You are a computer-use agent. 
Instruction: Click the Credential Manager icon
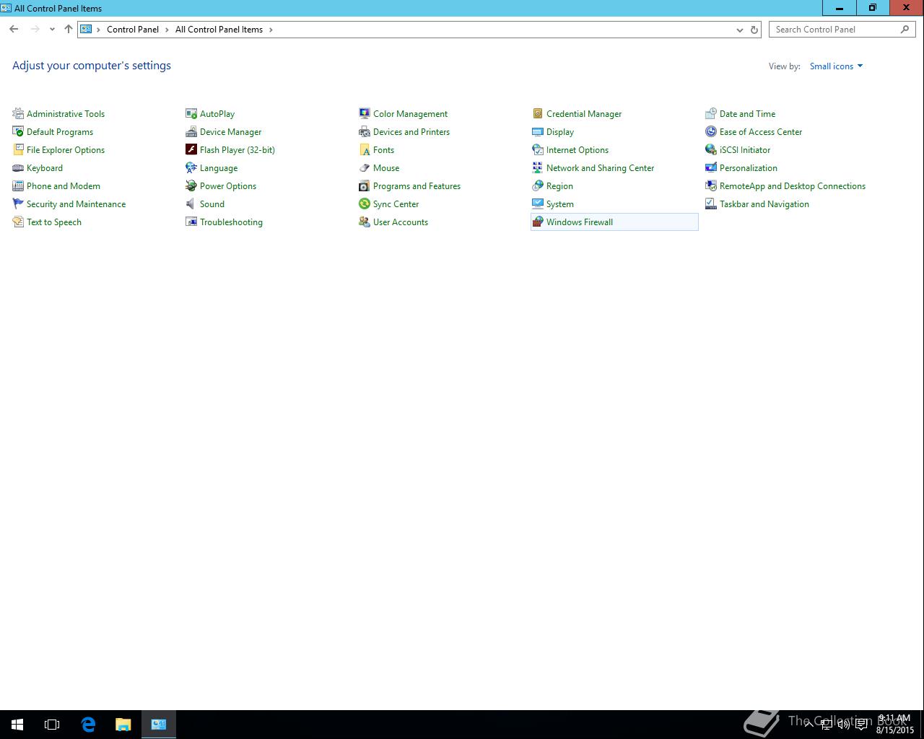[x=538, y=113]
